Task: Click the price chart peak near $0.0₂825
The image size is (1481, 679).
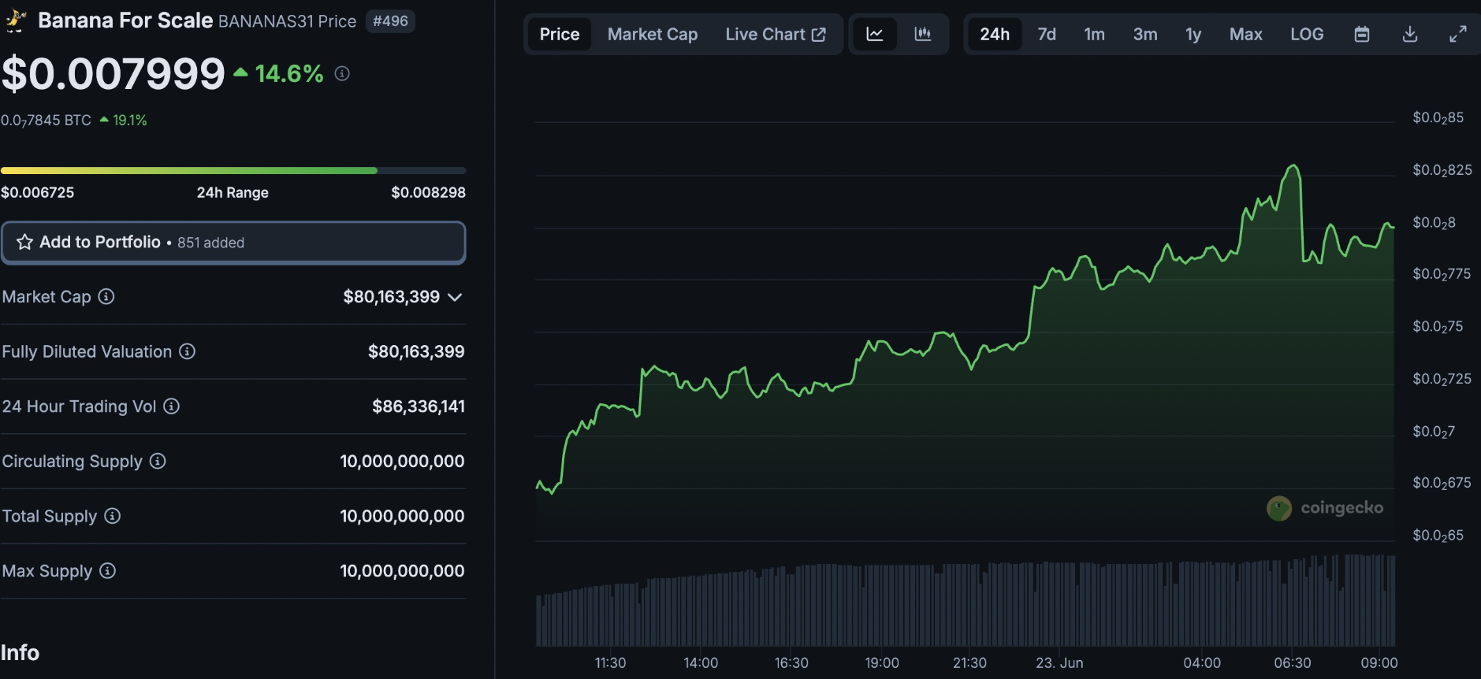Action: click(1293, 166)
